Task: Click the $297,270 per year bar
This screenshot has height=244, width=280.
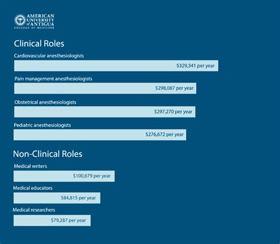Action: [105, 112]
